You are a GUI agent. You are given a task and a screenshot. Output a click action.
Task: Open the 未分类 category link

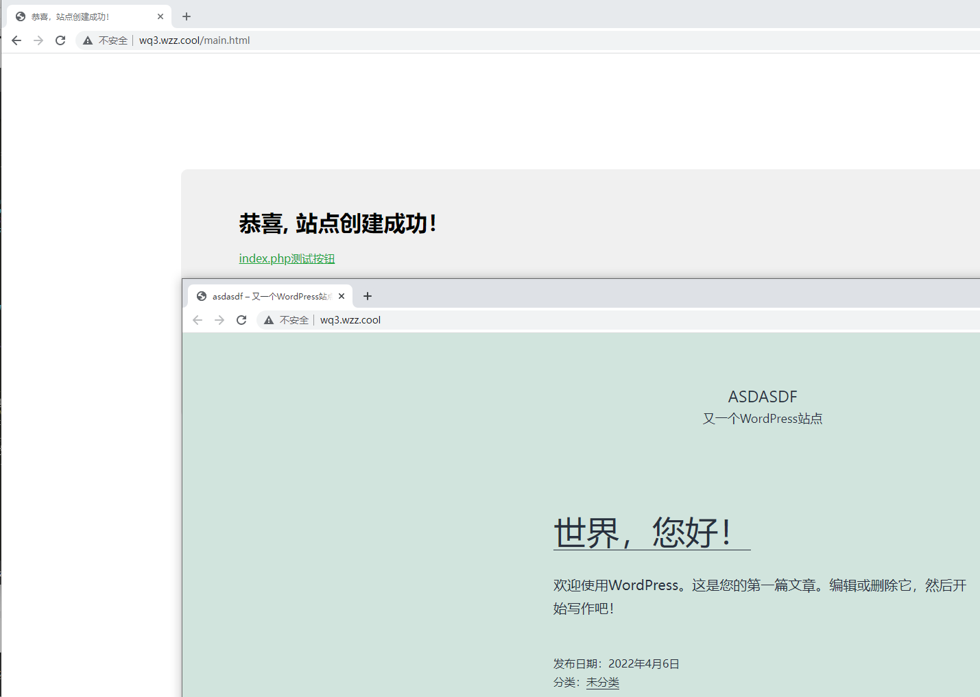click(x=603, y=683)
